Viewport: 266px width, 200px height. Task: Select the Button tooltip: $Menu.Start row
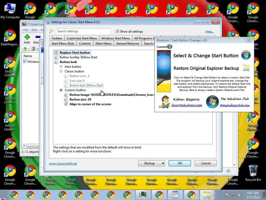(78, 57)
